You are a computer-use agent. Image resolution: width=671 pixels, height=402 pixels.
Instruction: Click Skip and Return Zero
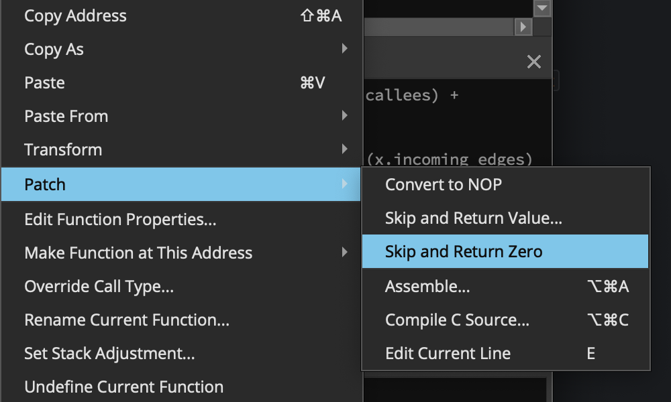(x=464, y=252)
